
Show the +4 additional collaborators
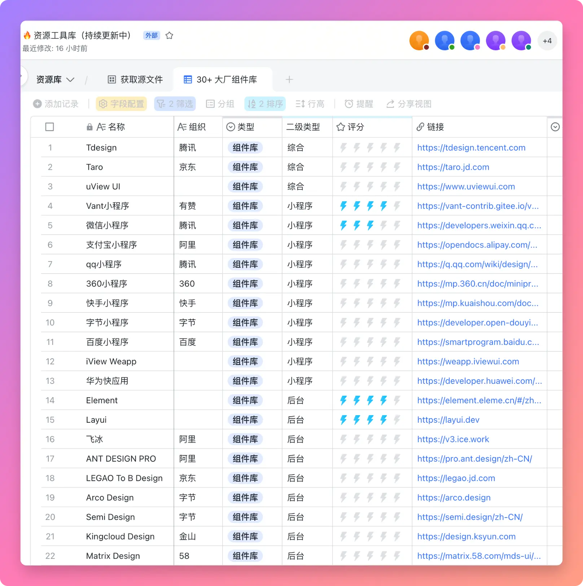(547, 41)
